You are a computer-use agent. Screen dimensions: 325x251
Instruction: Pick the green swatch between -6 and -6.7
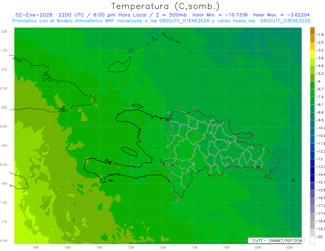(x=312, y=85)
